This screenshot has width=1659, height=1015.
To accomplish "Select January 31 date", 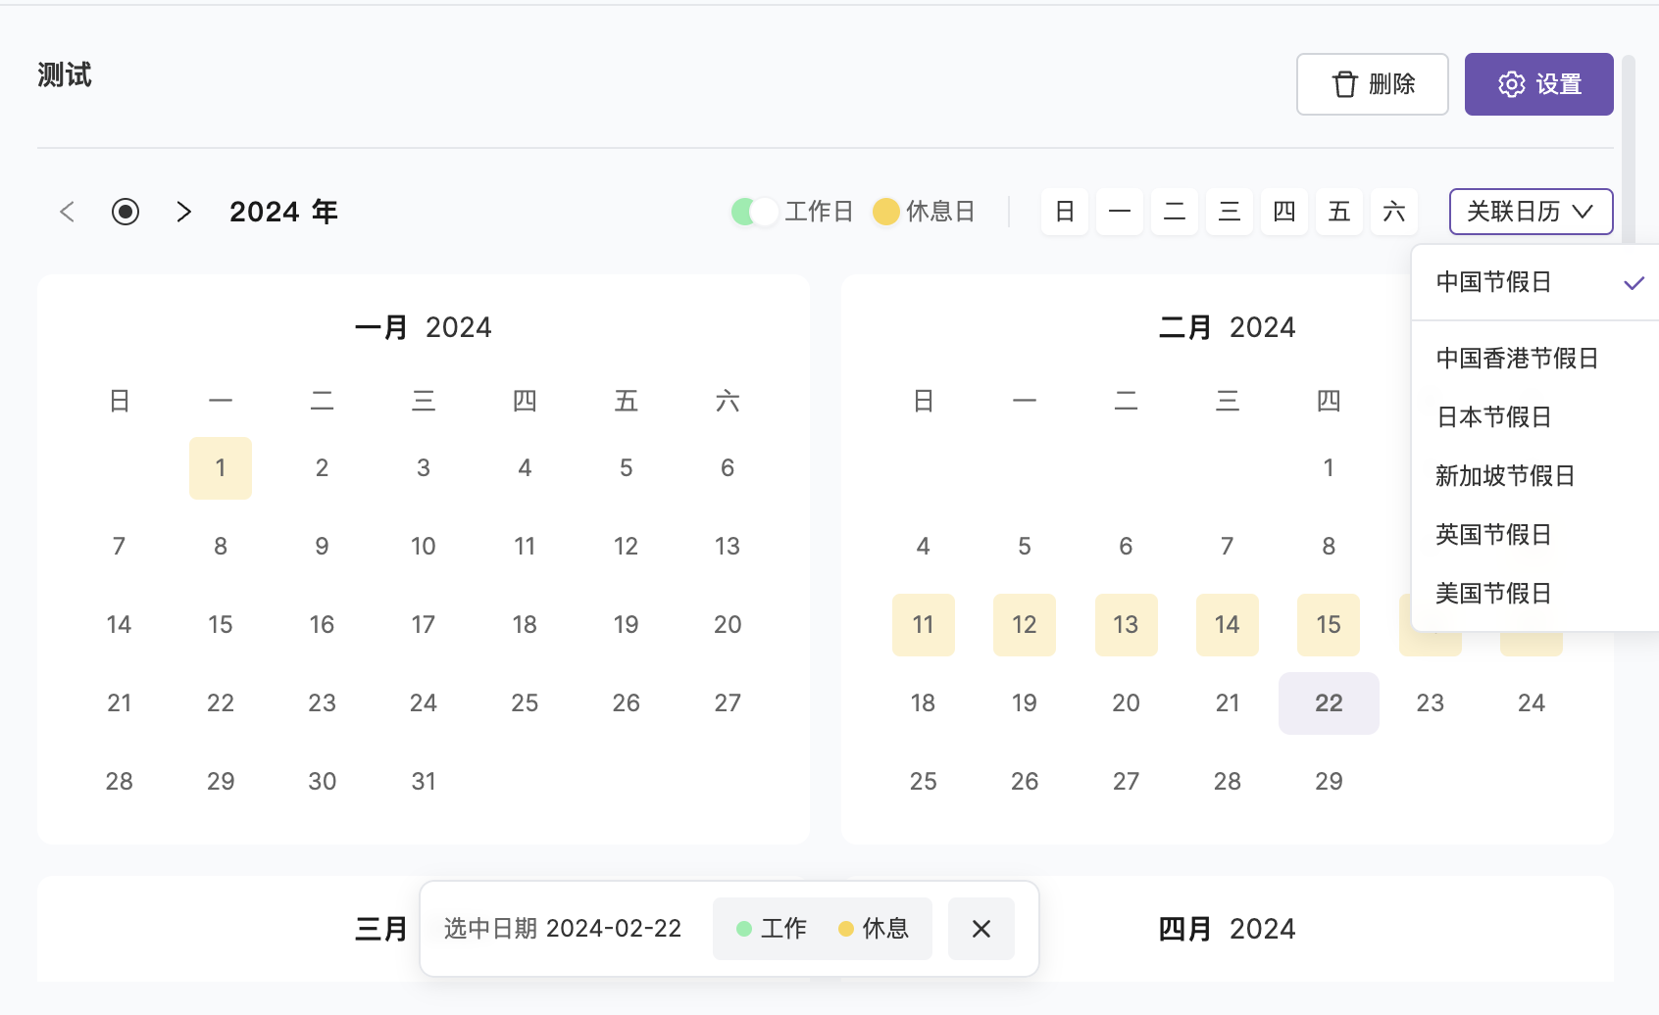I will point(424,782).
